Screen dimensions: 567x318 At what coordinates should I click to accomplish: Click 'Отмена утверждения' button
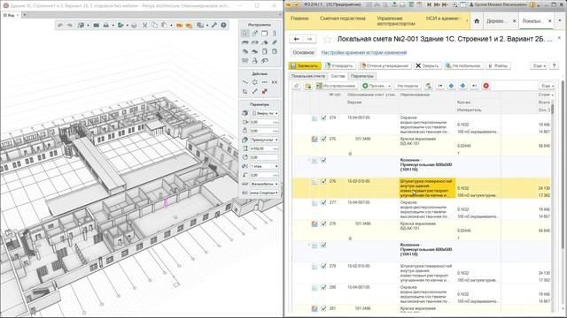pos(384,66)
